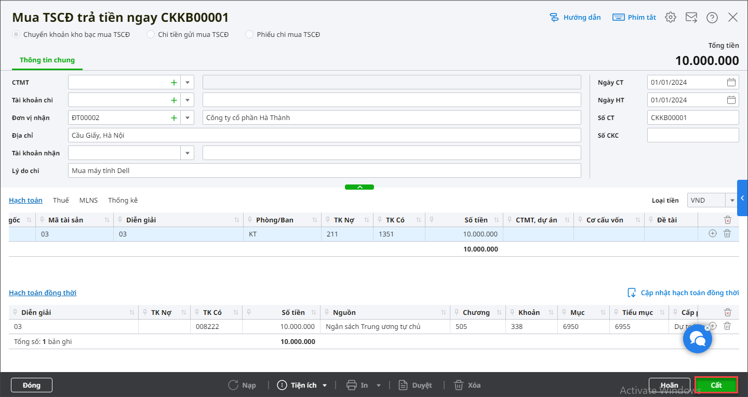
Task: Delete the Hạch toán row with trash icon
Action: (727, 234)
